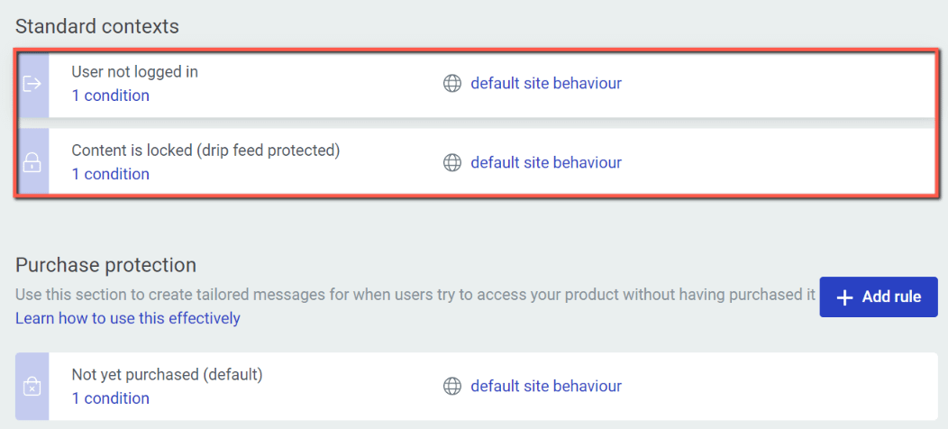Select the User not logged in row title

tap(135, 72)
